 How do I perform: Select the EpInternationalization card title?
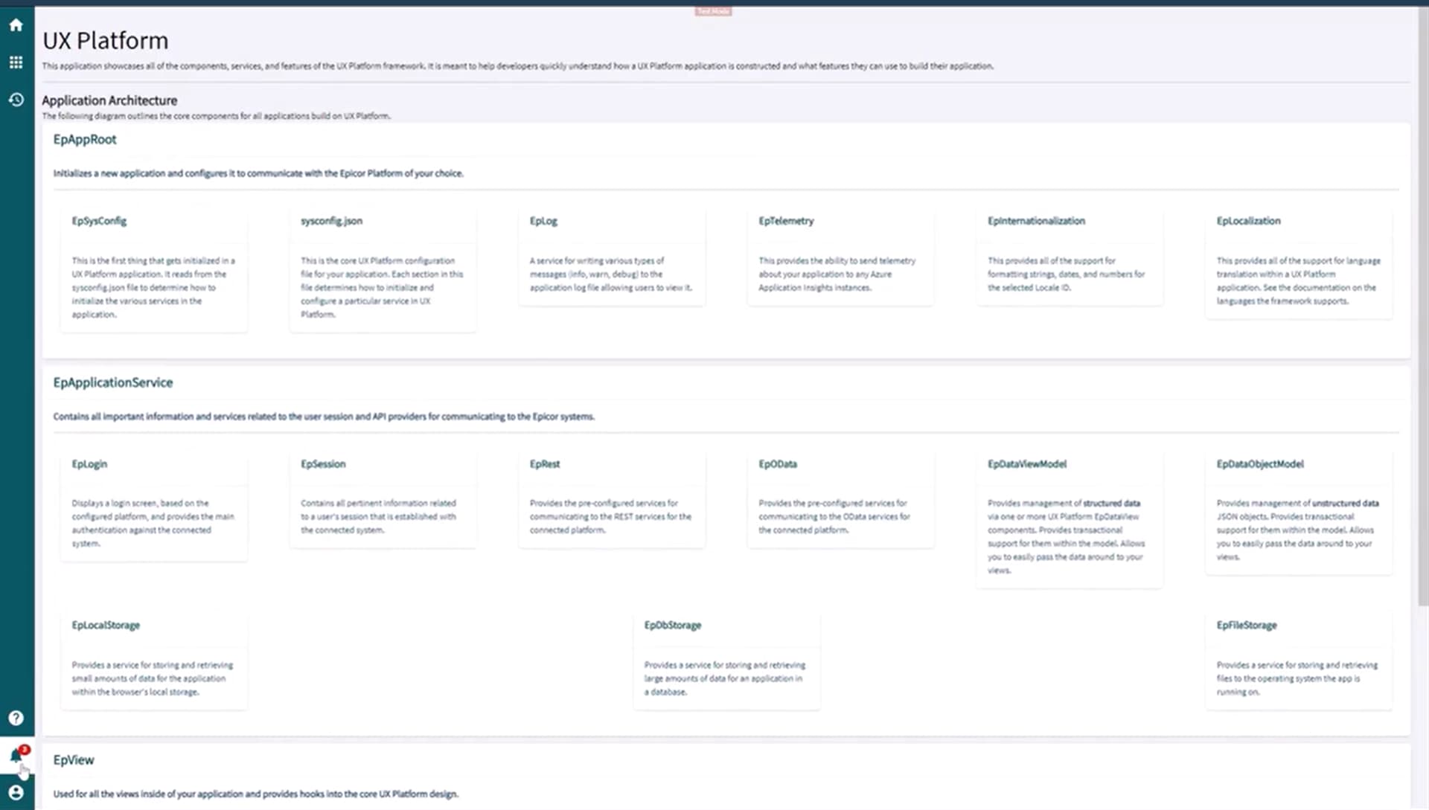1036,221
